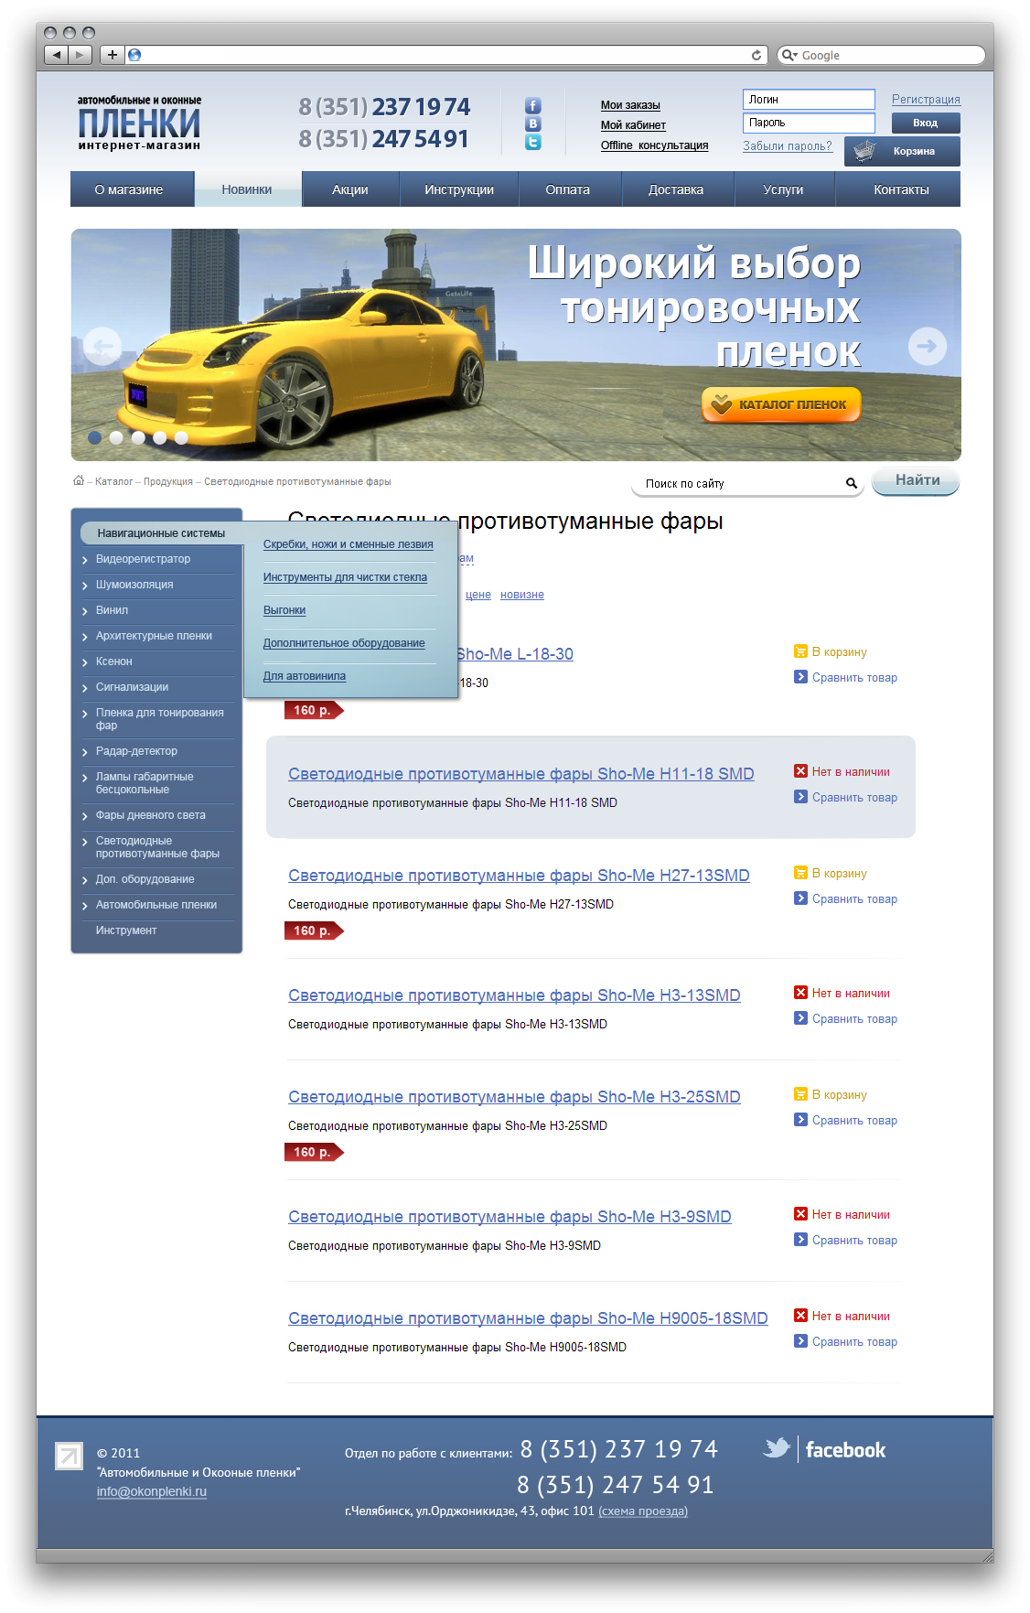Open the Twitter social icon in header
The height and width of the screenshot is (1613, 1030).
pyautogui.click(x=533, y=142)
